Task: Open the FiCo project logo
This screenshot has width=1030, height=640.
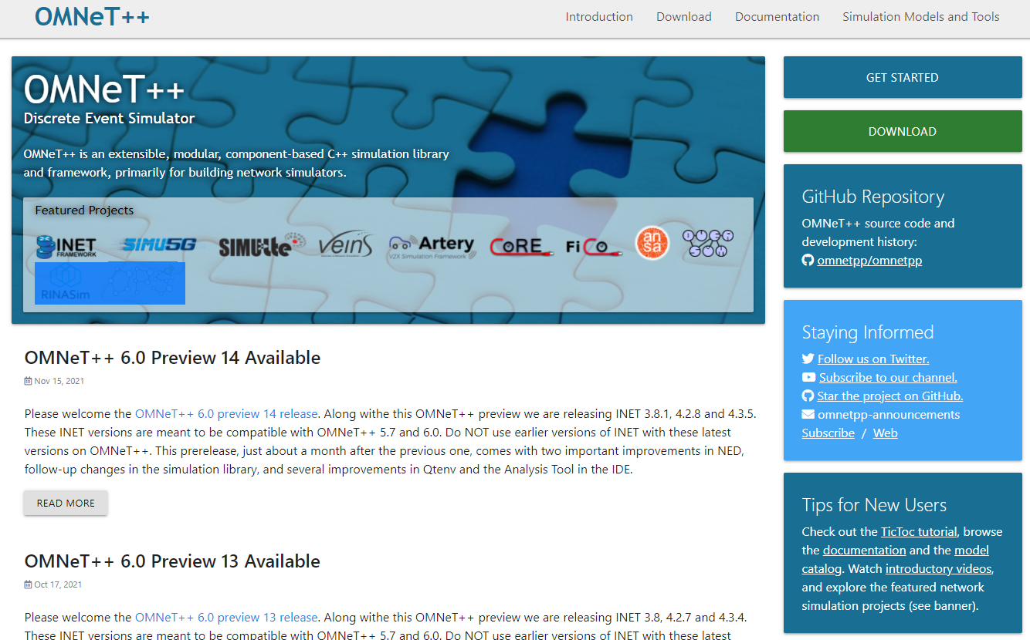Action: (594, 247)
